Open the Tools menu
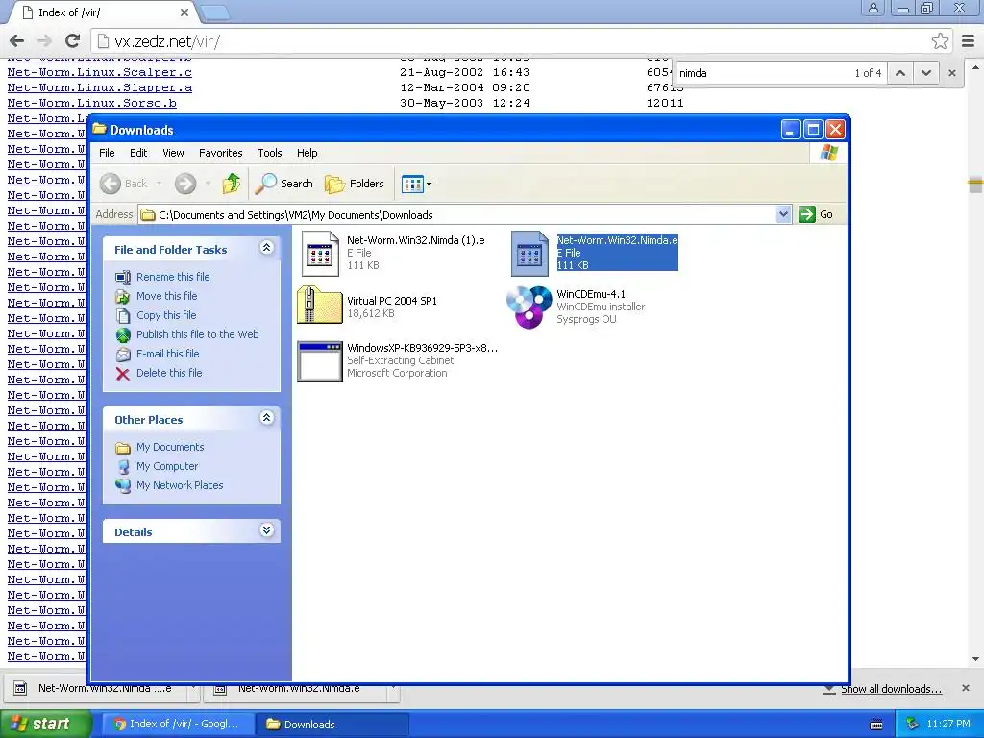 click(x=270, y=153)
